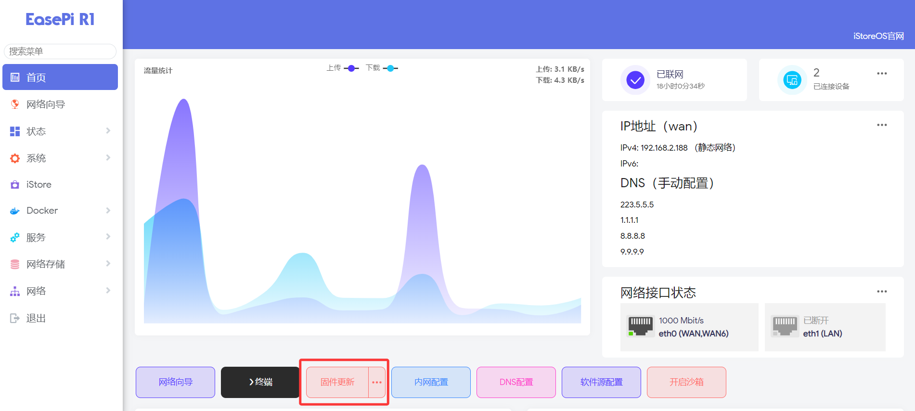
Task: Click the 开启沙箱 button
Action: [x=686, y=383]
